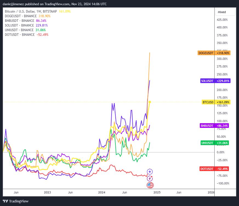Click the UNIUSDT · BINANCE legend row

point(25,30)
